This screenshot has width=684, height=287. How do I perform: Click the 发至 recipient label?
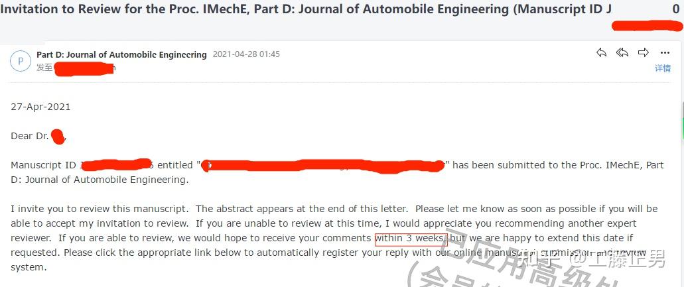[x=44, y=68]
